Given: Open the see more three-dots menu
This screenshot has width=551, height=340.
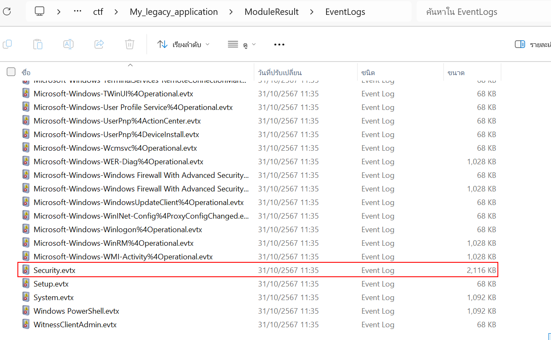Looking at the screenshot, I should pyautogui.click(x=279, y=44).
